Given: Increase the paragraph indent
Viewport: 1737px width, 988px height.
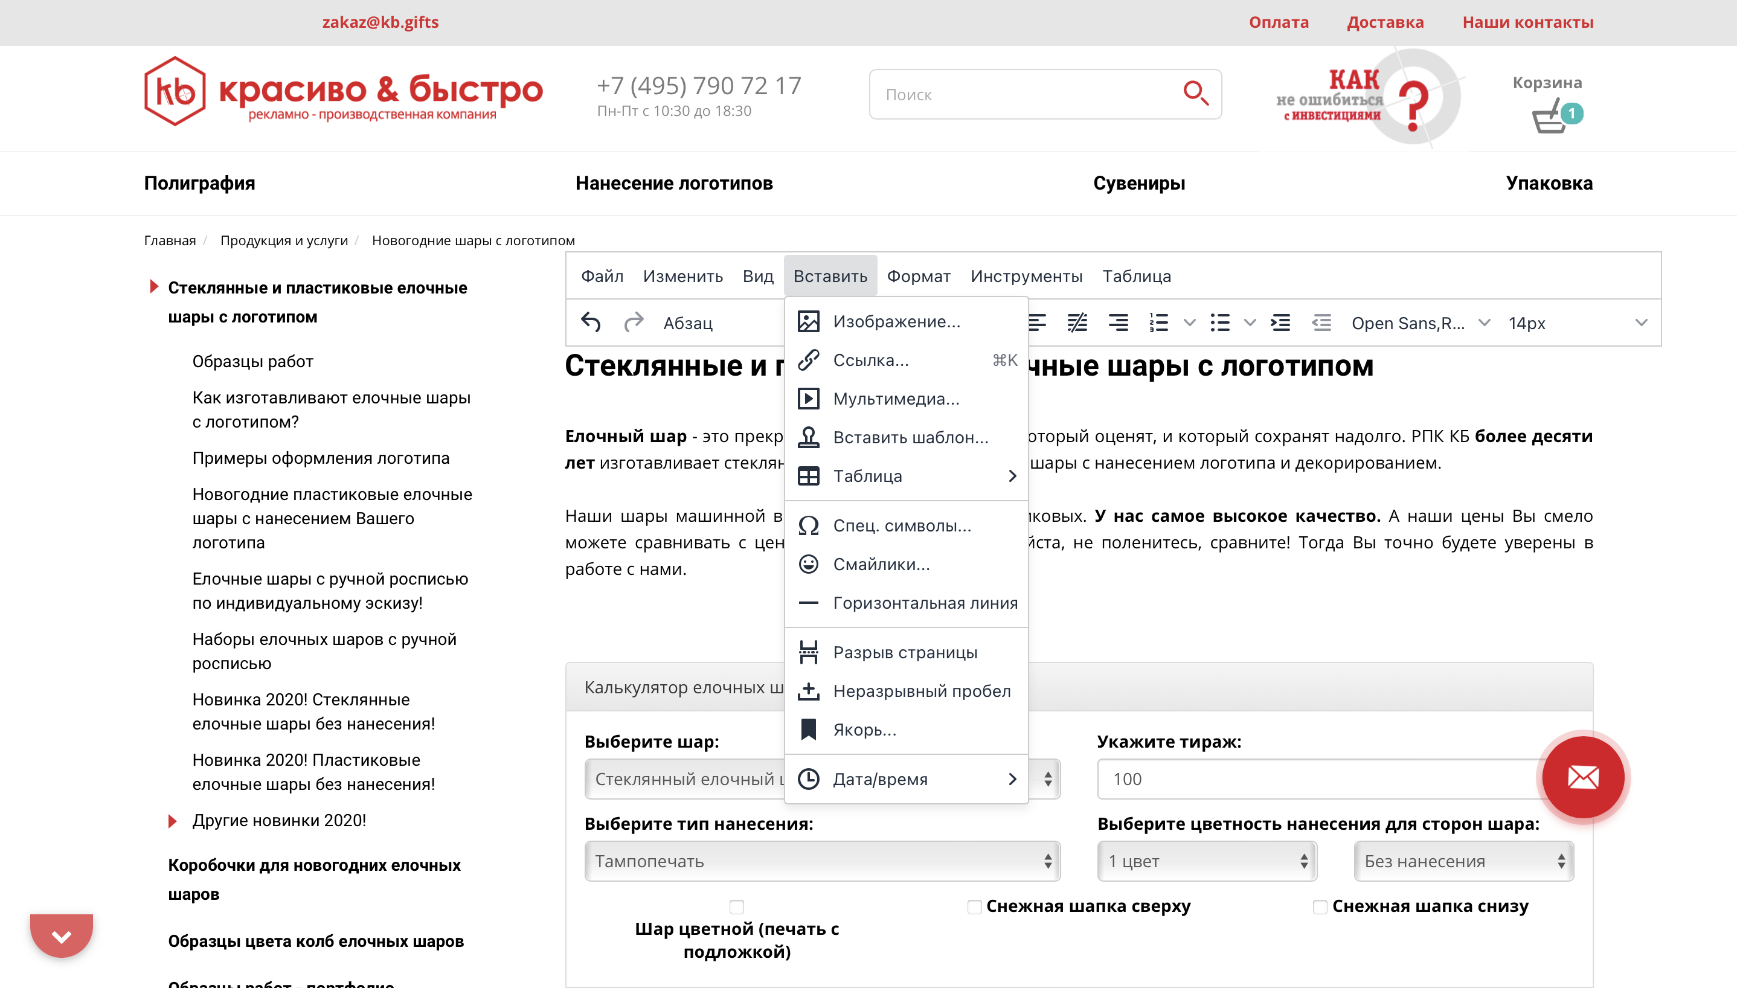Looking at the screenshot, I should [x=1280, y=322].
